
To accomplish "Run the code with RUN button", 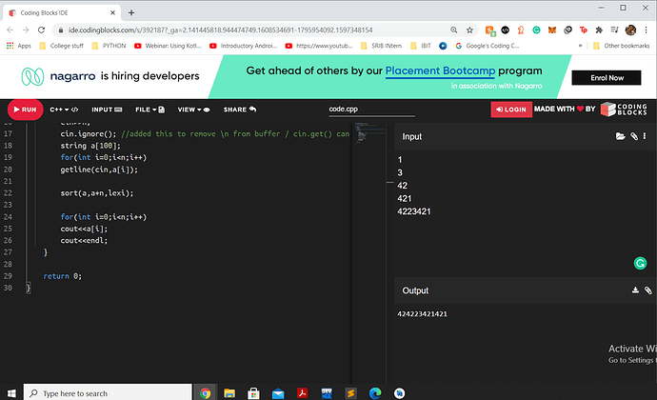I will tap(25, 110).
